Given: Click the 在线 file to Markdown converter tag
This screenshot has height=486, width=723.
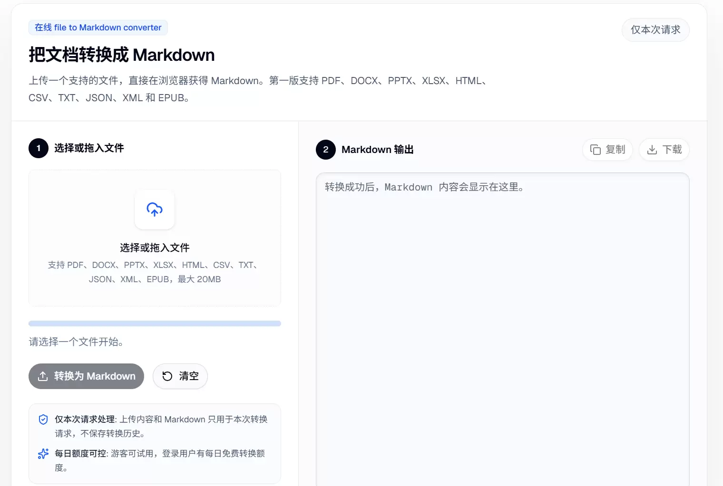Looking at the screenshot, I should coord(98,28).
